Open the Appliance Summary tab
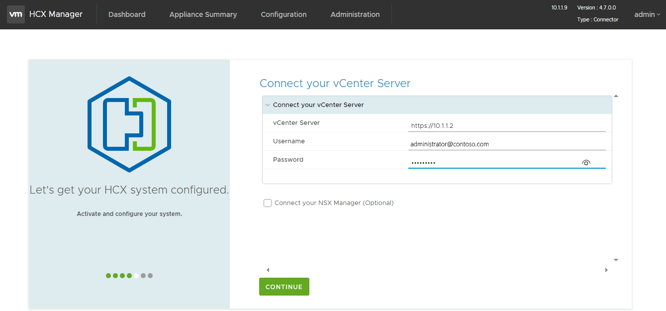The width and height of the screenshot is (666, 311). tap(203, 14)
